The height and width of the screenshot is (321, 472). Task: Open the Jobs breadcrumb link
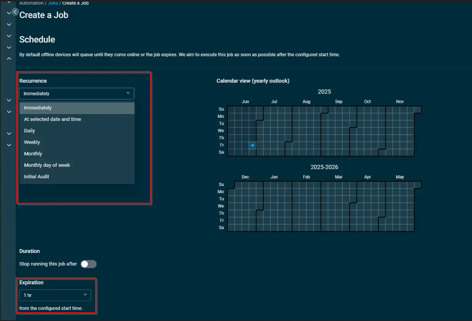click(53, 3)
